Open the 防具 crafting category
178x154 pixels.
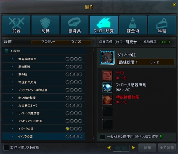(x=46, y=25)
